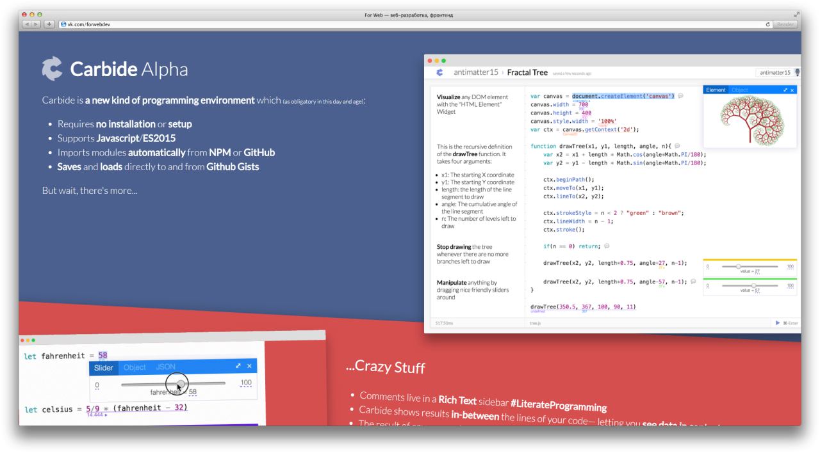Click the 5/9 * (fahrenheit - 32) expression

(x=136, y=408)
